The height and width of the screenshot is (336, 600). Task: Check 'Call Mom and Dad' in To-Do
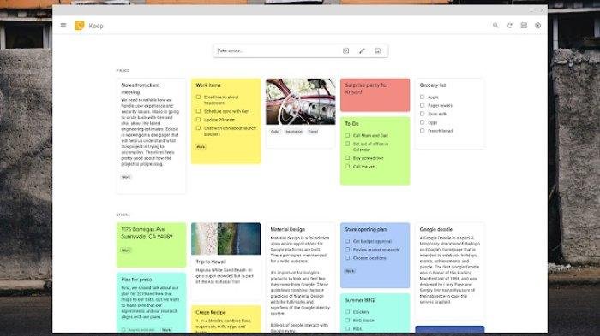pyautogui.click(x=347, y=135)
